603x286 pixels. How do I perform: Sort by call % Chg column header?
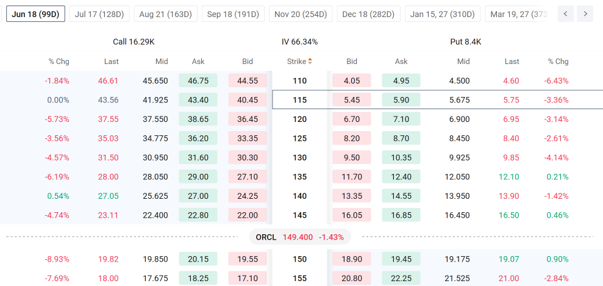coord(59,61)
